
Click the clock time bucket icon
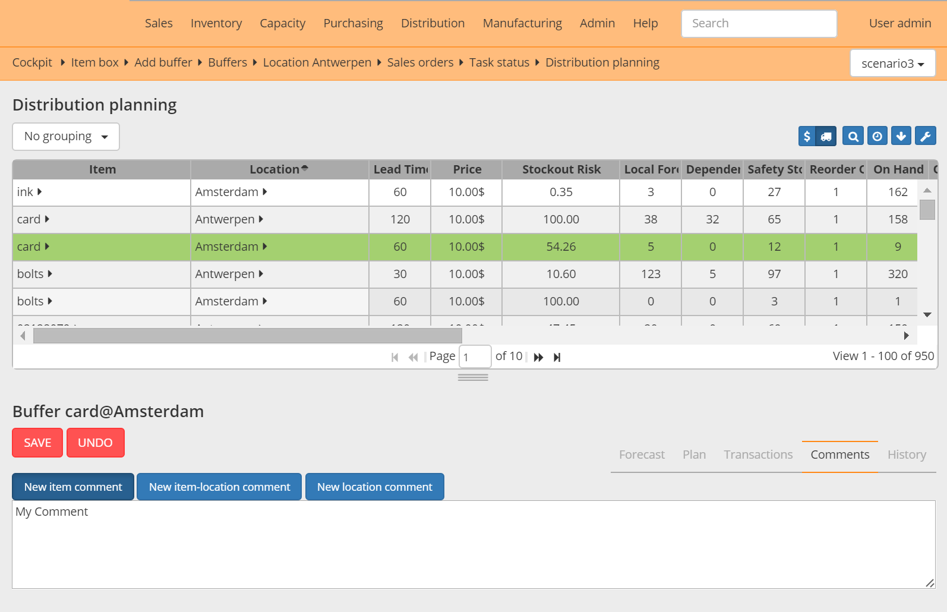(877, 137)
